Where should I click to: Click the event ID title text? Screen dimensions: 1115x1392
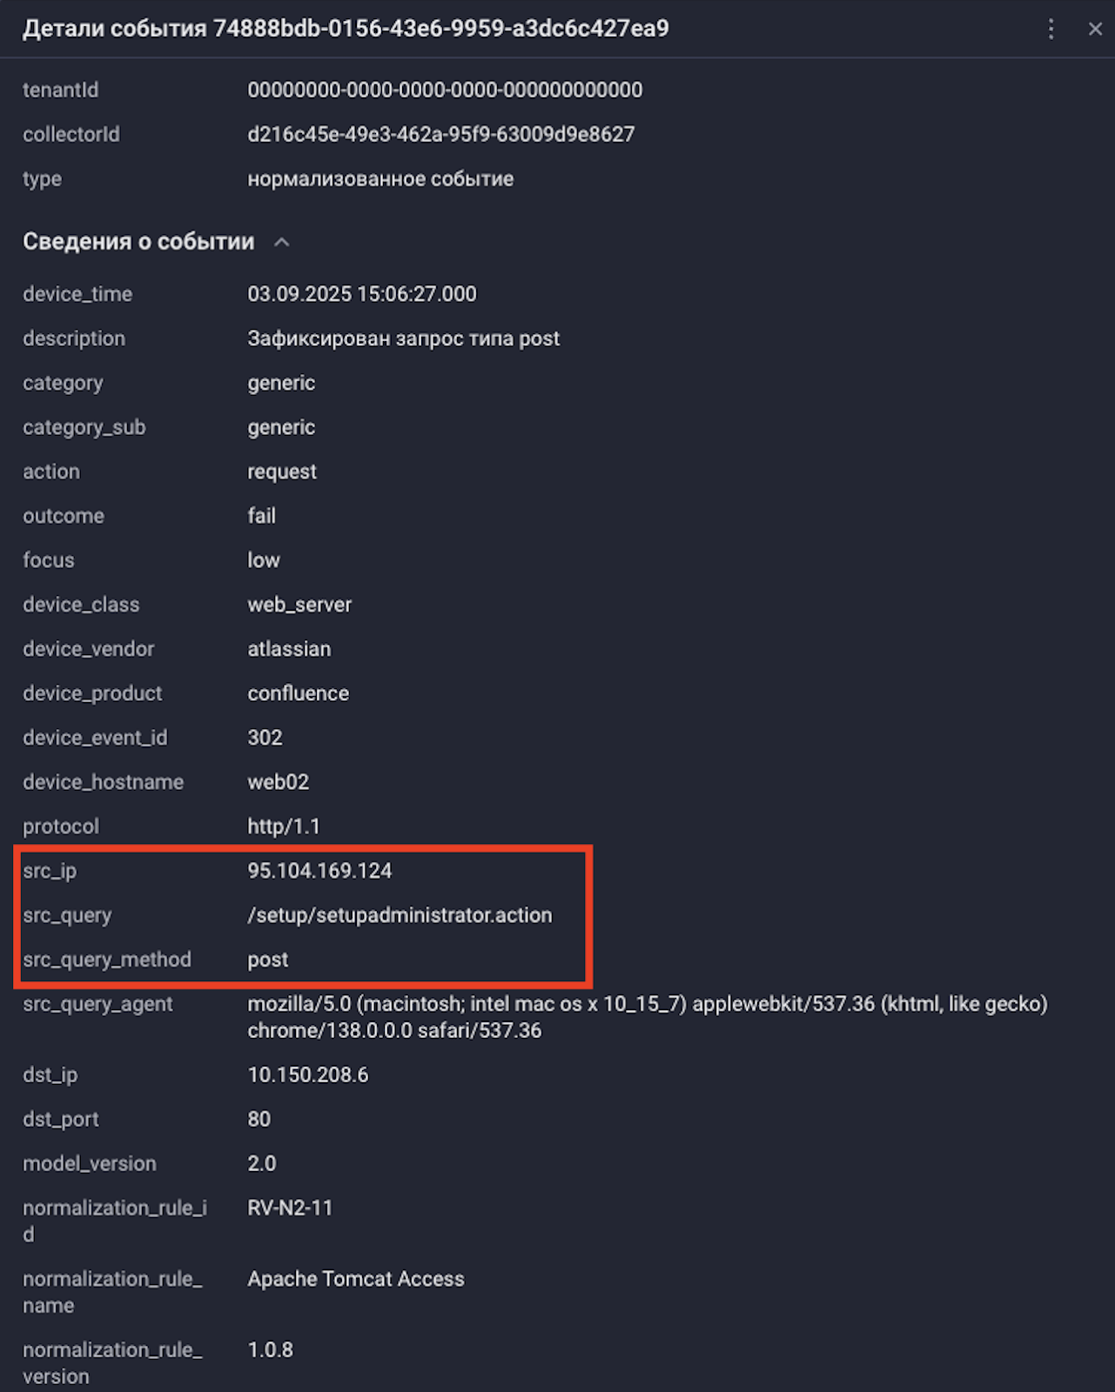346,29
